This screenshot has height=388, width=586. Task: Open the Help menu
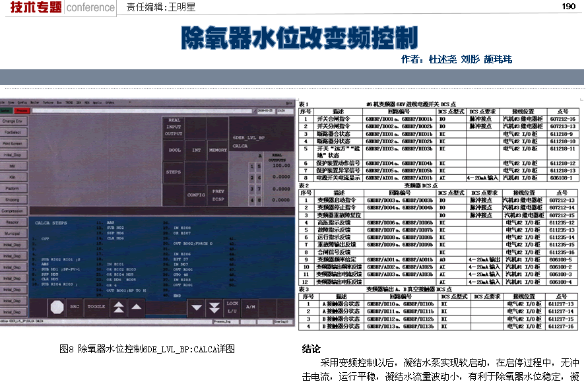[x=289, y=102]
